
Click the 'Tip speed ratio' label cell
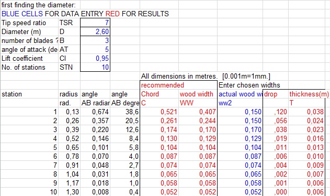tap(29, 23)
